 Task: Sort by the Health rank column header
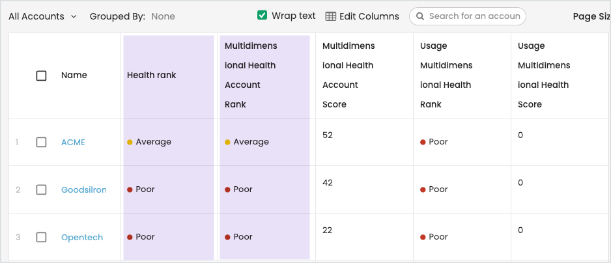(152, 76)
